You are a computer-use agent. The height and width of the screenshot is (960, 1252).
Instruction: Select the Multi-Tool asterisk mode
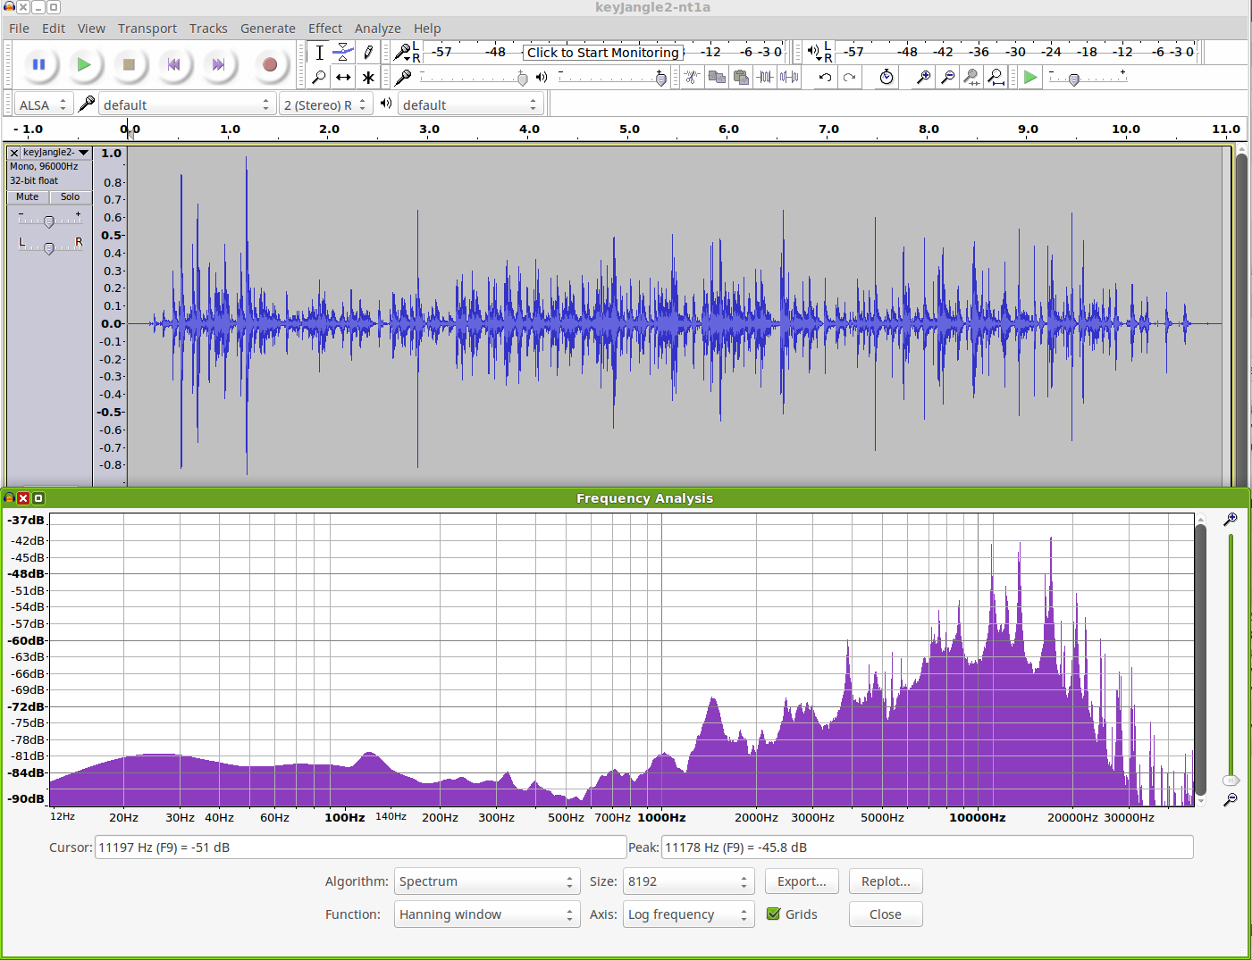pyautogui.click(x=367, y=78)
